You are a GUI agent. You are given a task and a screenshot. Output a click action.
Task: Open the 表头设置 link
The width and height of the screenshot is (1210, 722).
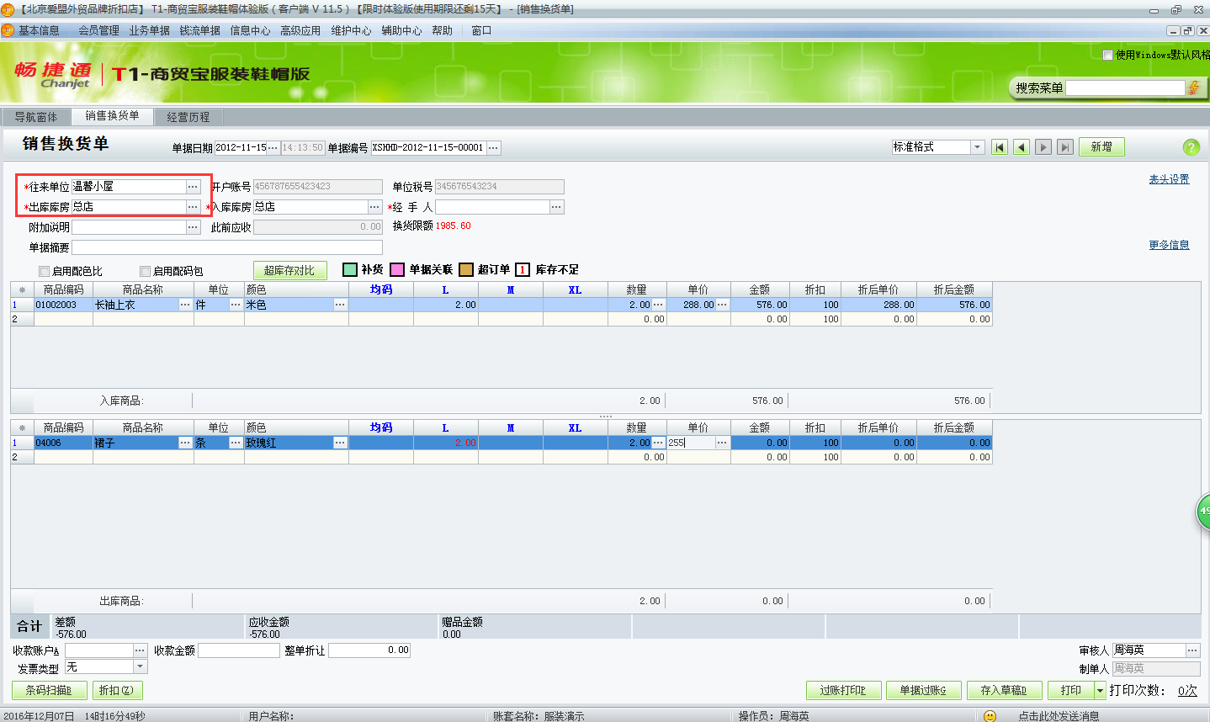(x=1169, y=179)
